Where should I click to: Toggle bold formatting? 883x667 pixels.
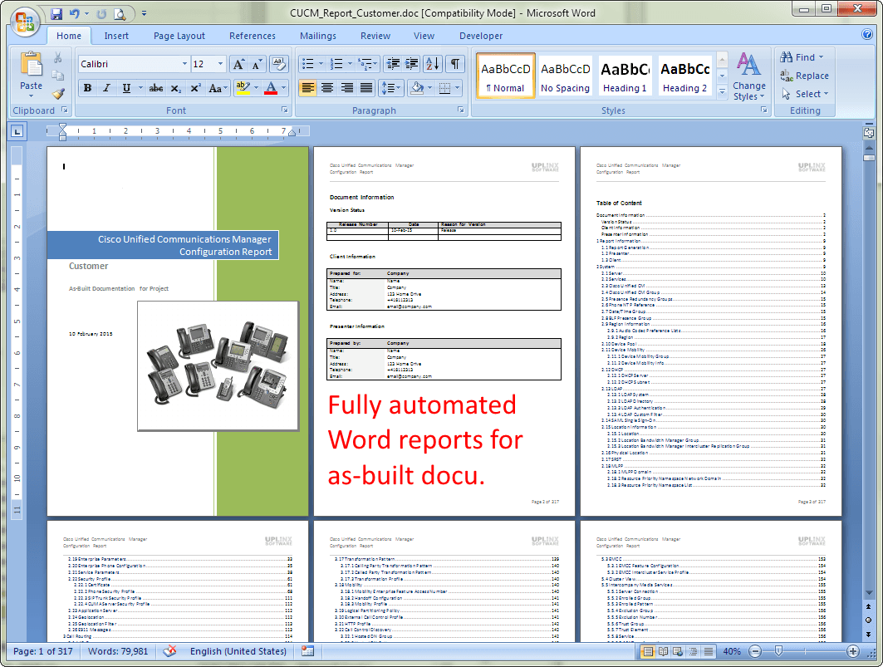(x=87, y=88)
